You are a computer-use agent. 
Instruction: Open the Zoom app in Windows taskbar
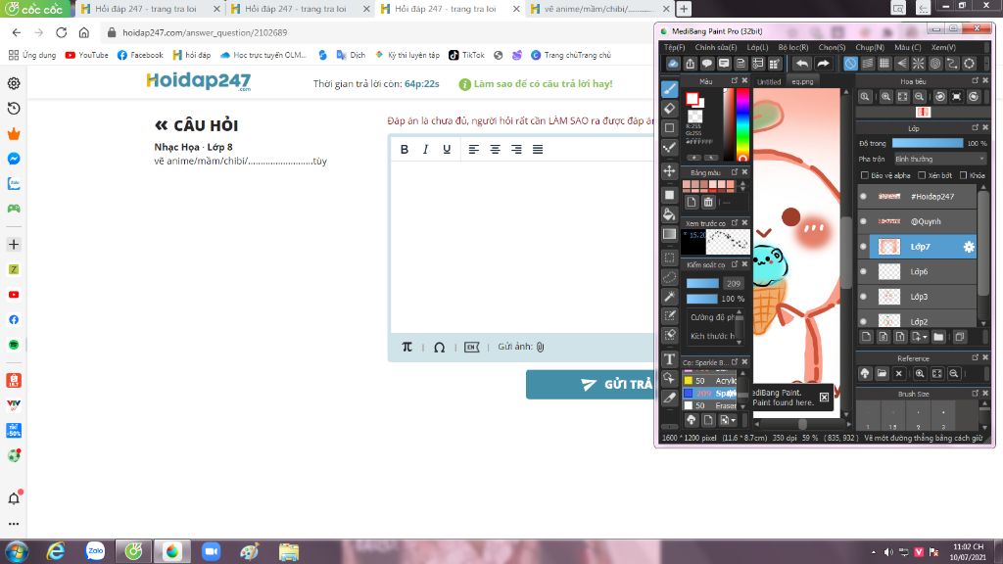[211, 551]
